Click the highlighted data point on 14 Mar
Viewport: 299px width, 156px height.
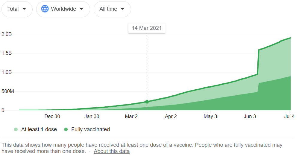click(147, 102)
